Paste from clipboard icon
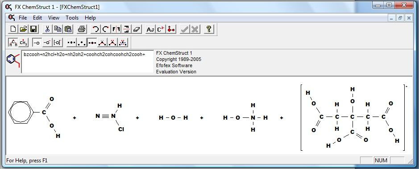419x169 pixels. point(68,29)
